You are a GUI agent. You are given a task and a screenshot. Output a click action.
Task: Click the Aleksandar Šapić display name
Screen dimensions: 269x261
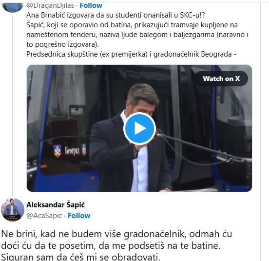point(56,205)
